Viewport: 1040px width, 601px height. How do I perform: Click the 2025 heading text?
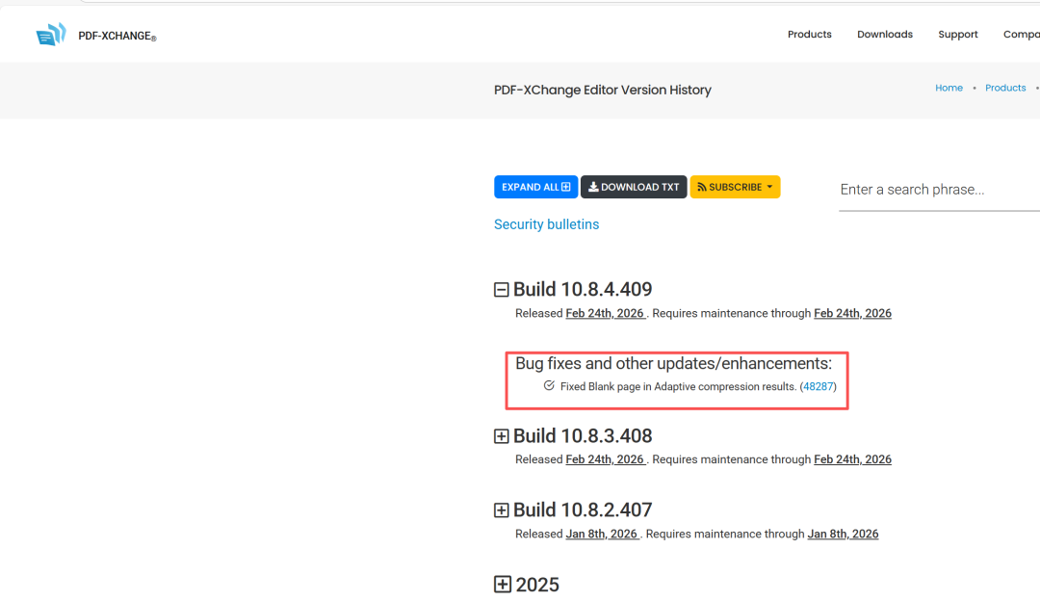[x=537, y=585]
